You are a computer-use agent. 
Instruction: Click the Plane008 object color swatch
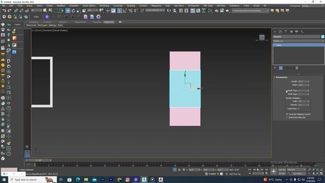tap(323, 37)
